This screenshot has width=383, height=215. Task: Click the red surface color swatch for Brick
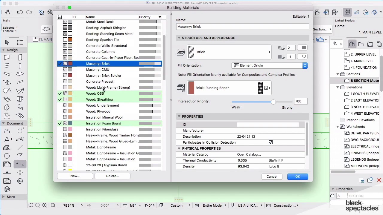coord(191,88)
